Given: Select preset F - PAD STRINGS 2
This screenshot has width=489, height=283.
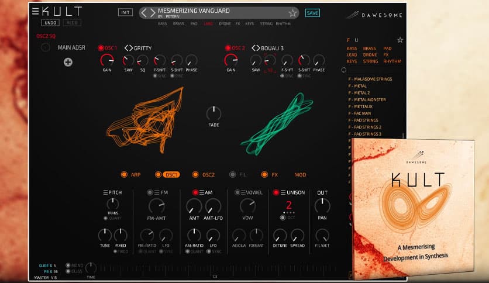Looking at the screenshot, I should click(x=364, y=127).
